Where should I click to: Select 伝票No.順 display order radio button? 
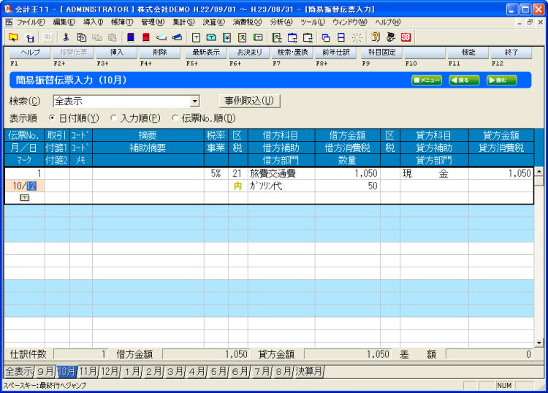click(x=175, y=118)
